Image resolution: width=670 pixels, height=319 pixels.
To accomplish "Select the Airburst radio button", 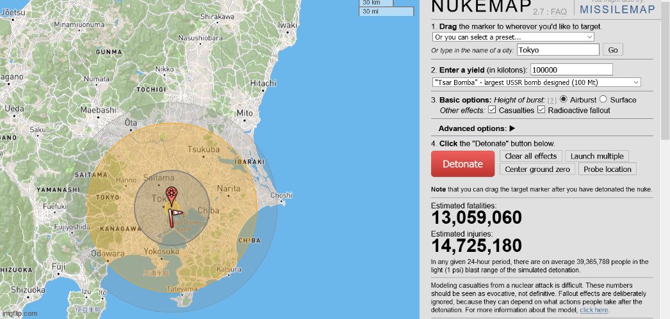I will click(x=564, y=99).
